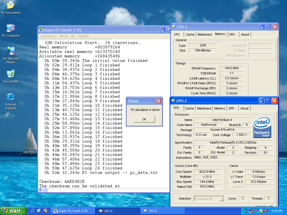Open My Computer desktop icon
Screen dimensions: 287x215
(x=11, y=30)
